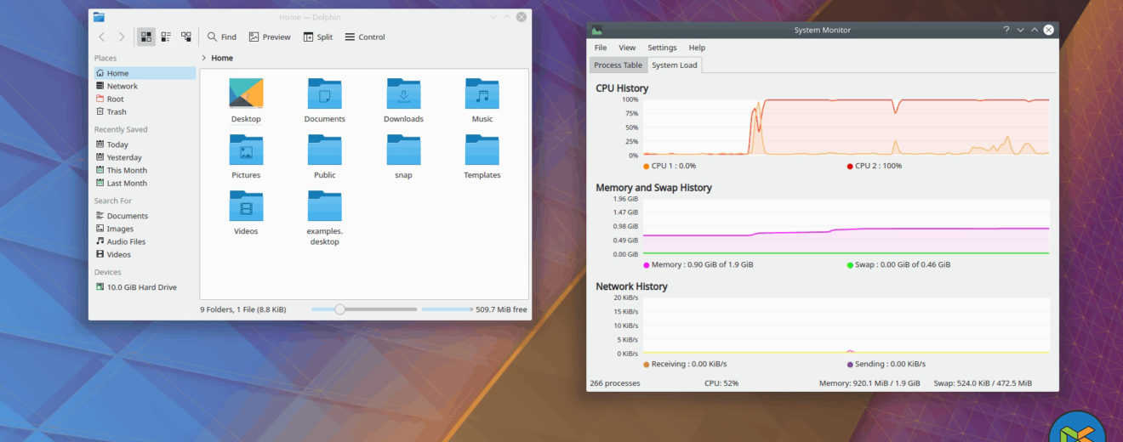Select the 10.0 GiB Hard Drive device
Viewport: 1123px width, 442px height.
pos(141,287)
